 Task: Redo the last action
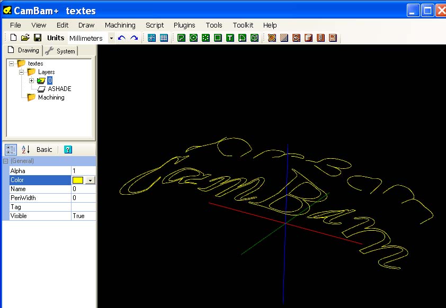click(134, 38)
